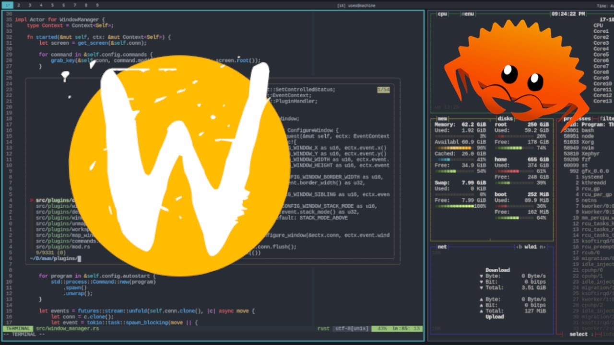Click the mem box label in btop
The width and height of the screenshot is (614, 345).
tap(442, 118)
